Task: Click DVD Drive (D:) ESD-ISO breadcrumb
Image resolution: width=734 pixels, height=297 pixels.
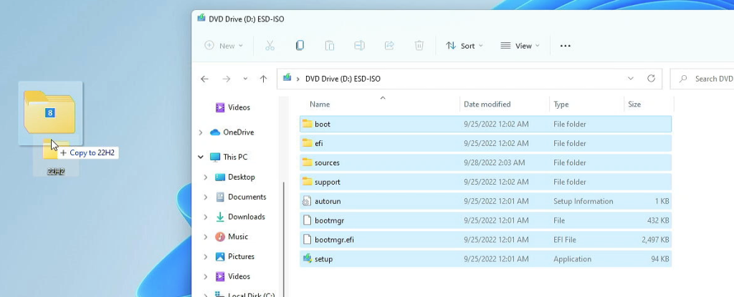Action: pos(343,79)
